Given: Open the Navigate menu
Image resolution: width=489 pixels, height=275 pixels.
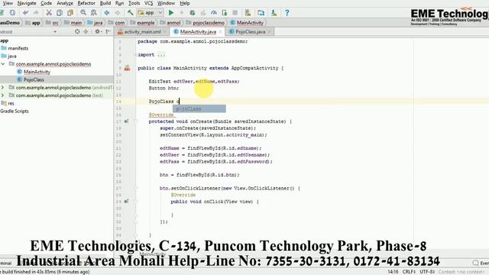Looking at the screenshot, I should point(27,3).
